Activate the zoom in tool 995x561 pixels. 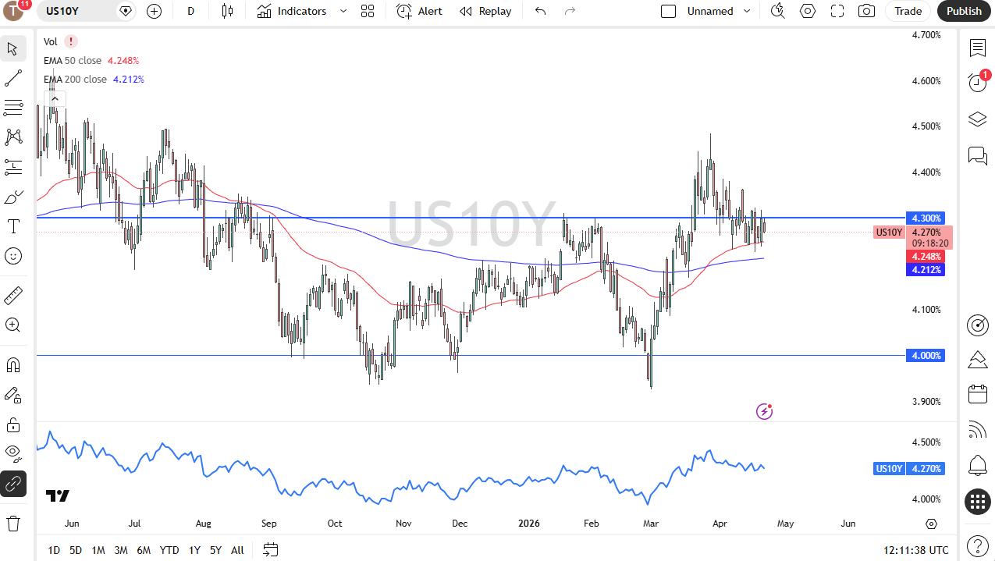13,325
